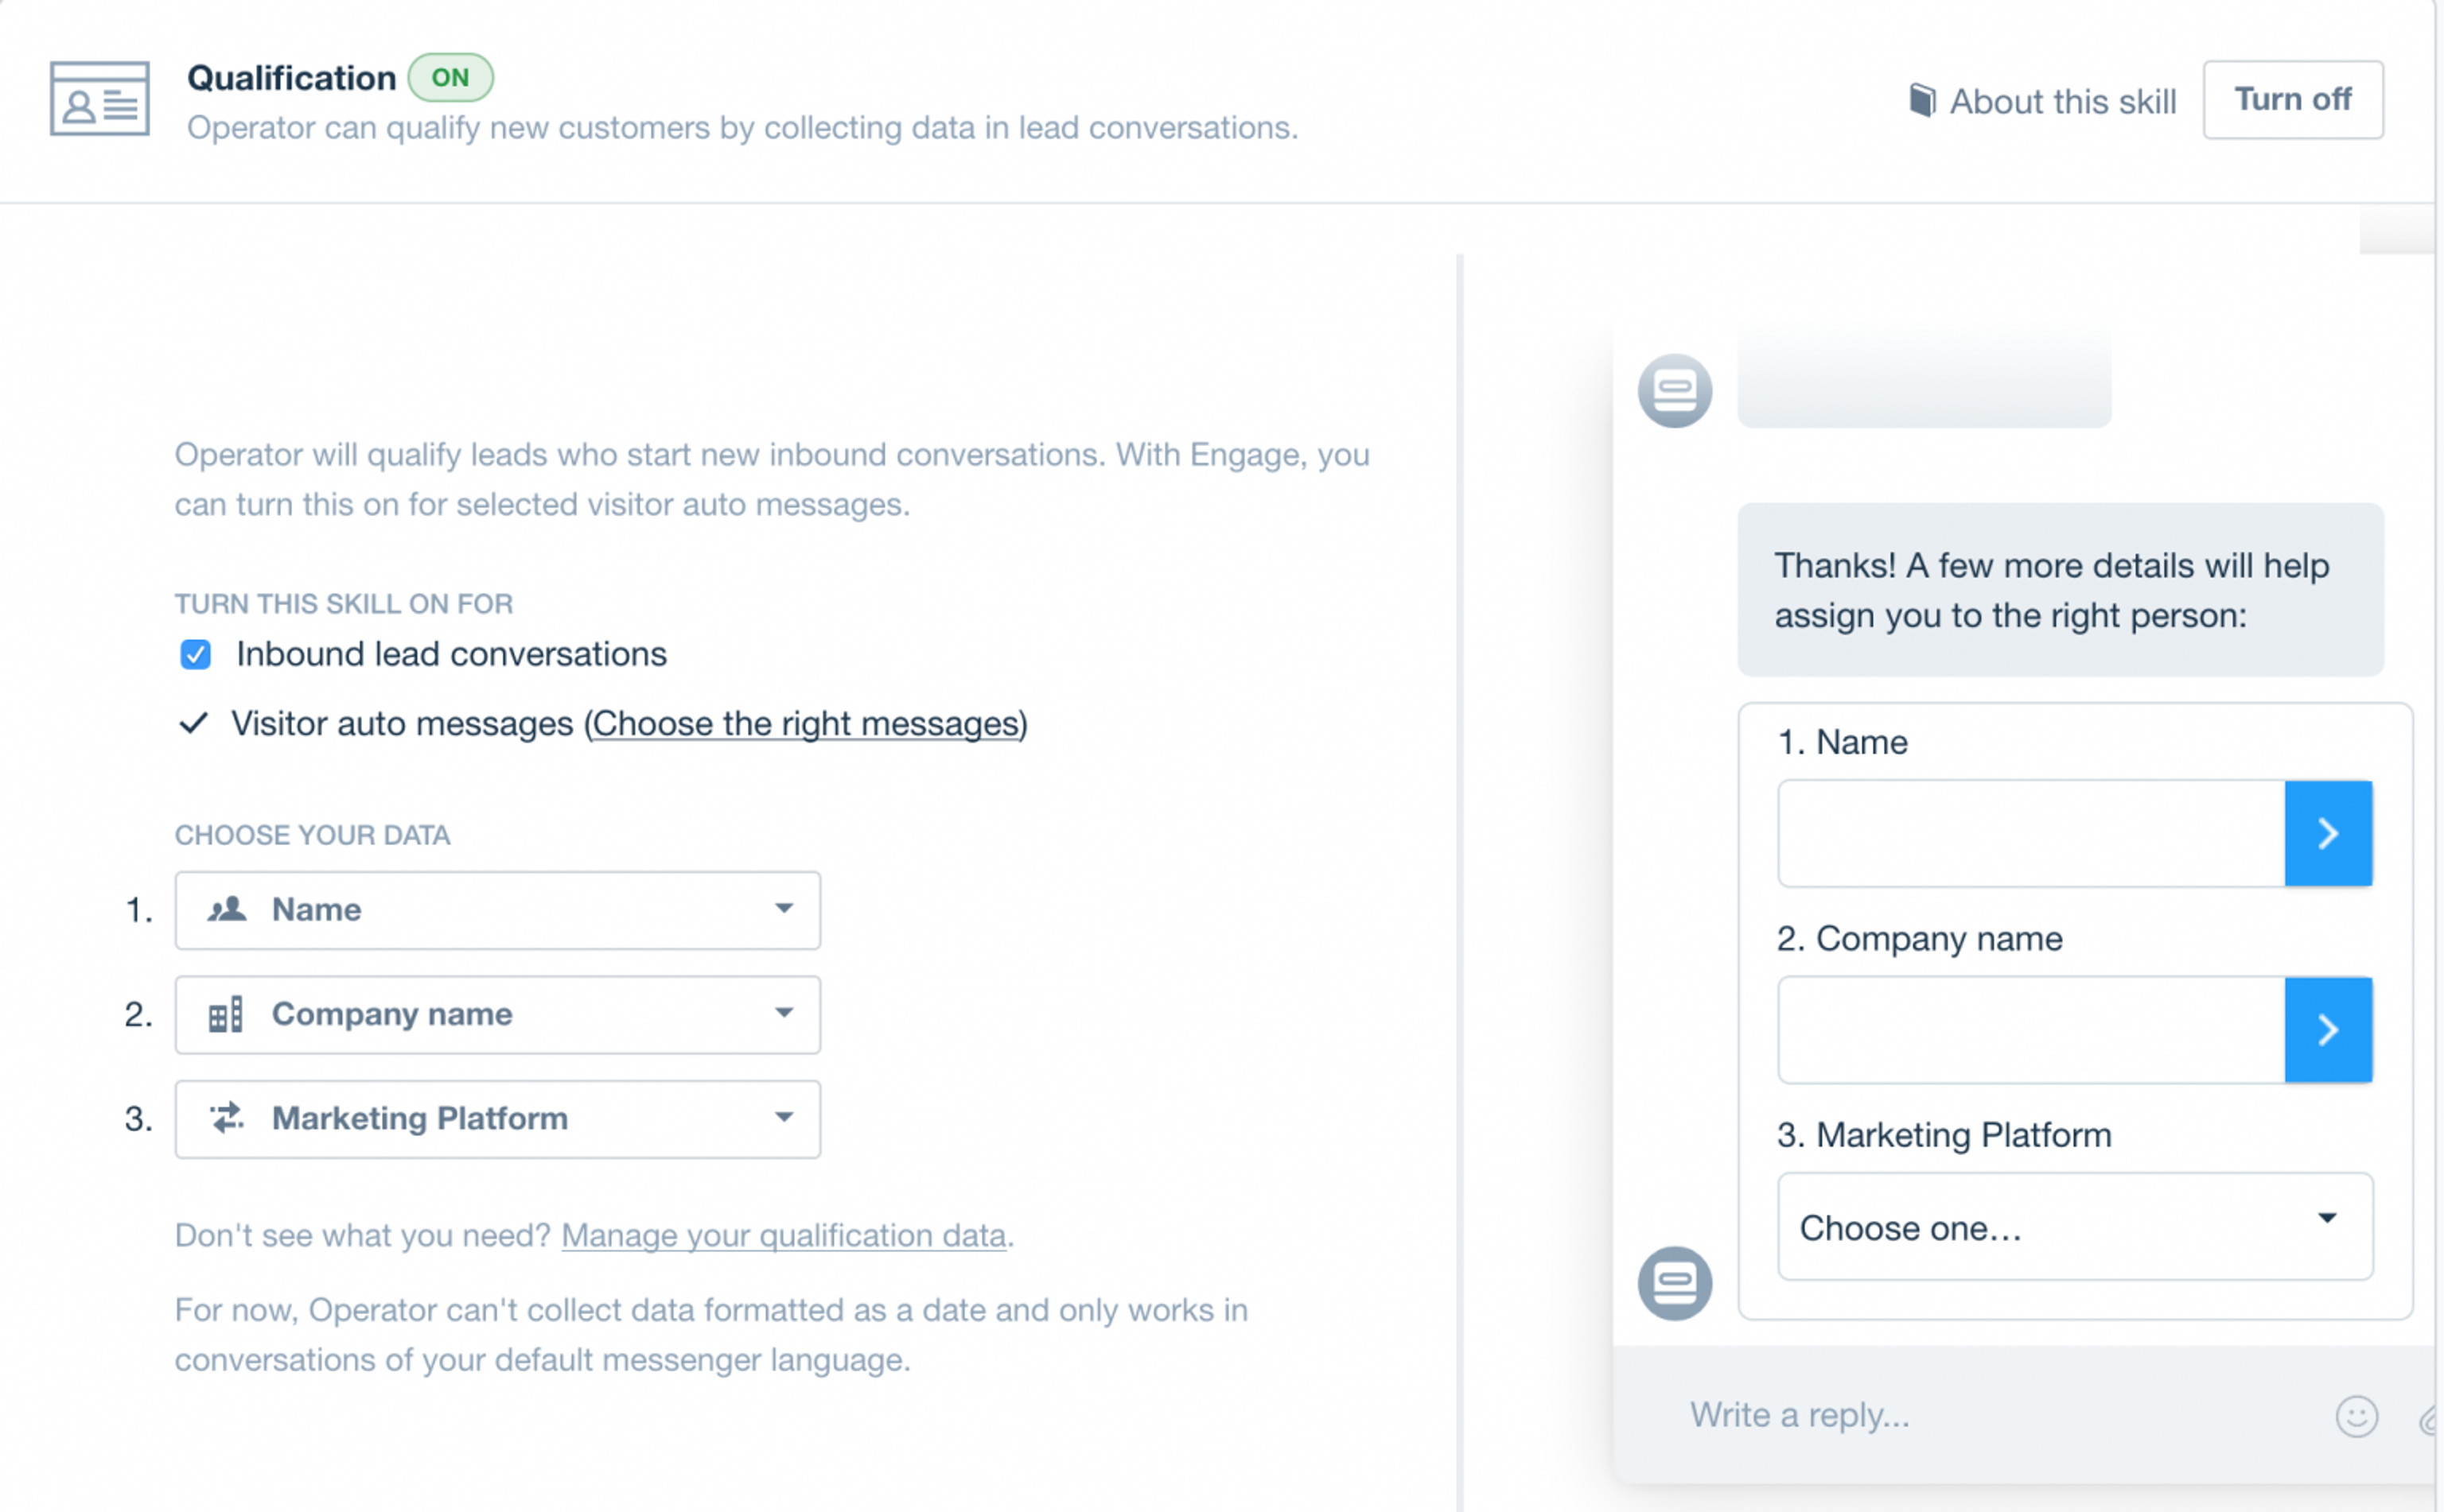Click the Visitor auto messages checkmark
The width and height of the screenshot is (2444, 1512).
point(193,723)
